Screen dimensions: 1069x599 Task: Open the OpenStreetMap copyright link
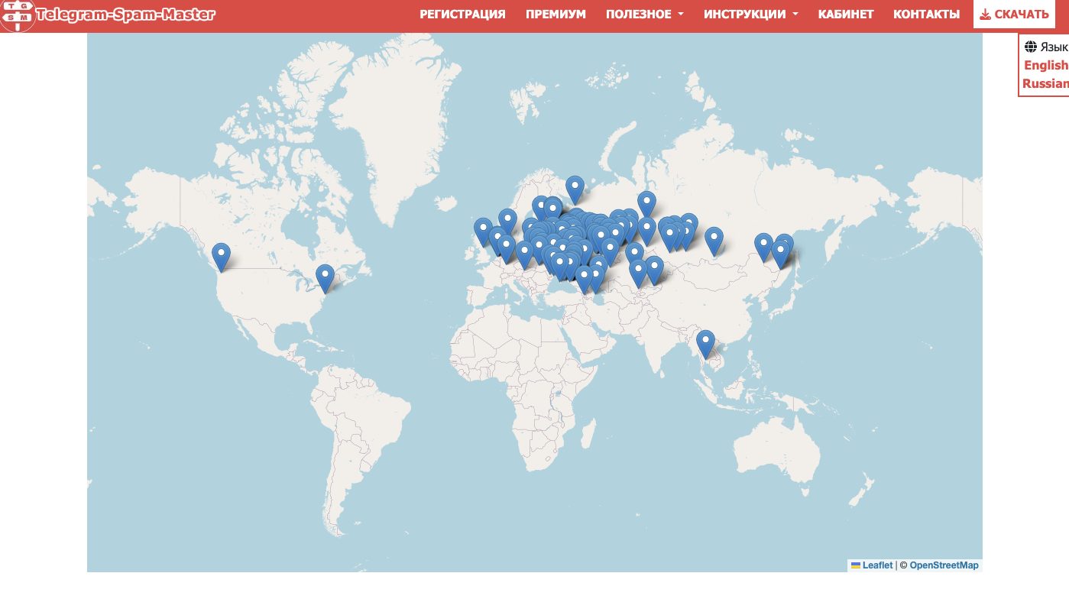[x=943, y=565]
